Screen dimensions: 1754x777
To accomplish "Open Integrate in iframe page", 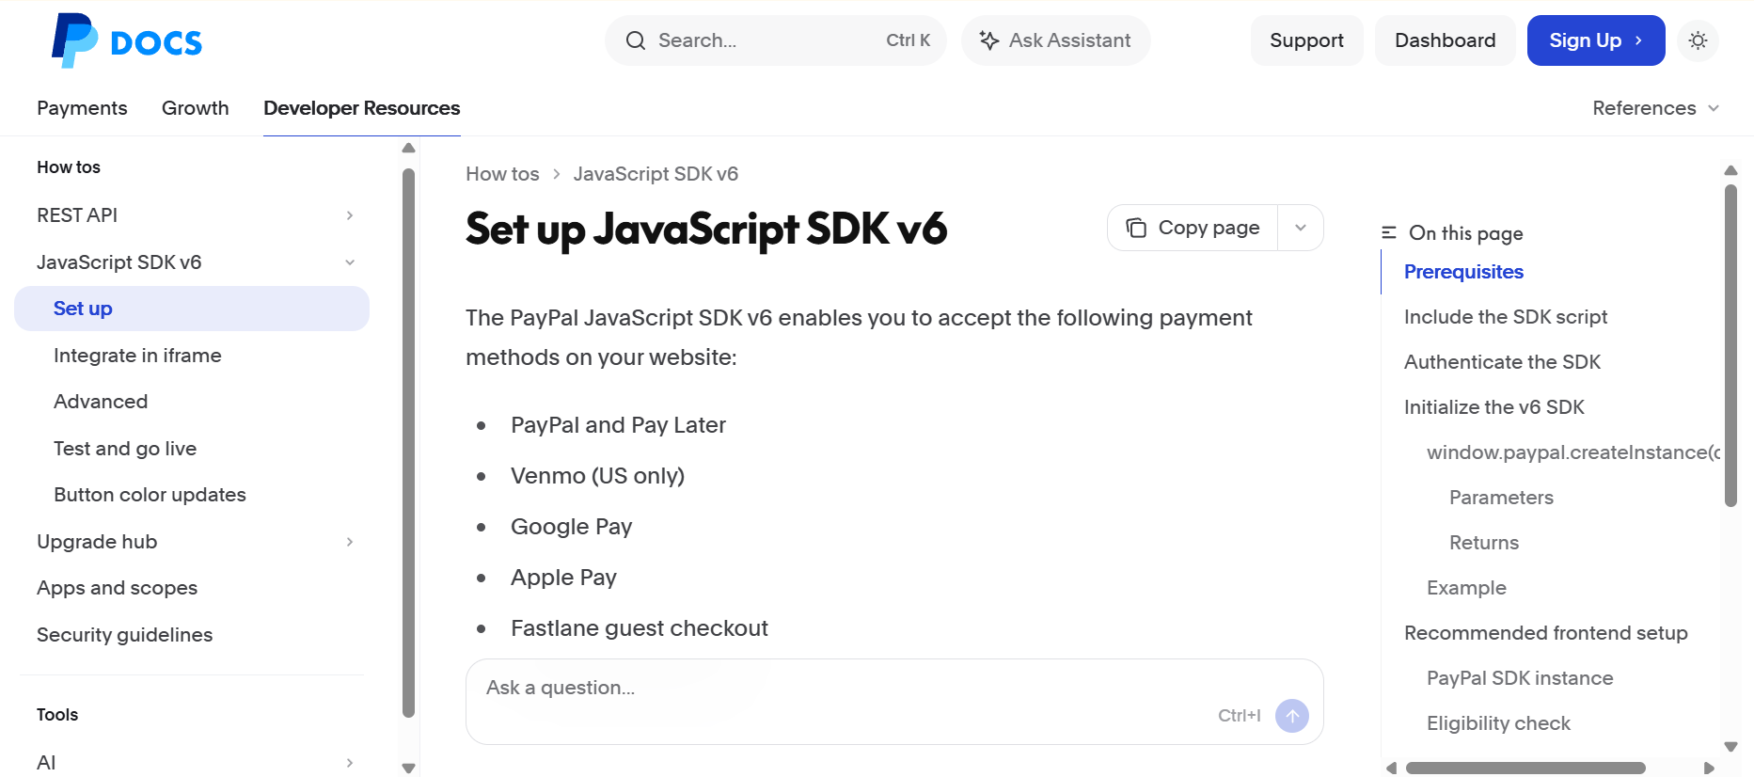I will tap(137, 356).
